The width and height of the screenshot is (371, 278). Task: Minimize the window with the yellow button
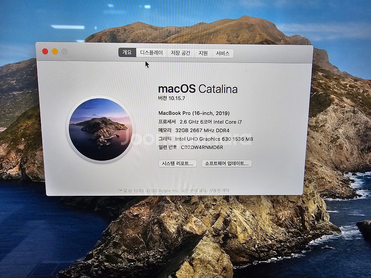click(55, 52)
